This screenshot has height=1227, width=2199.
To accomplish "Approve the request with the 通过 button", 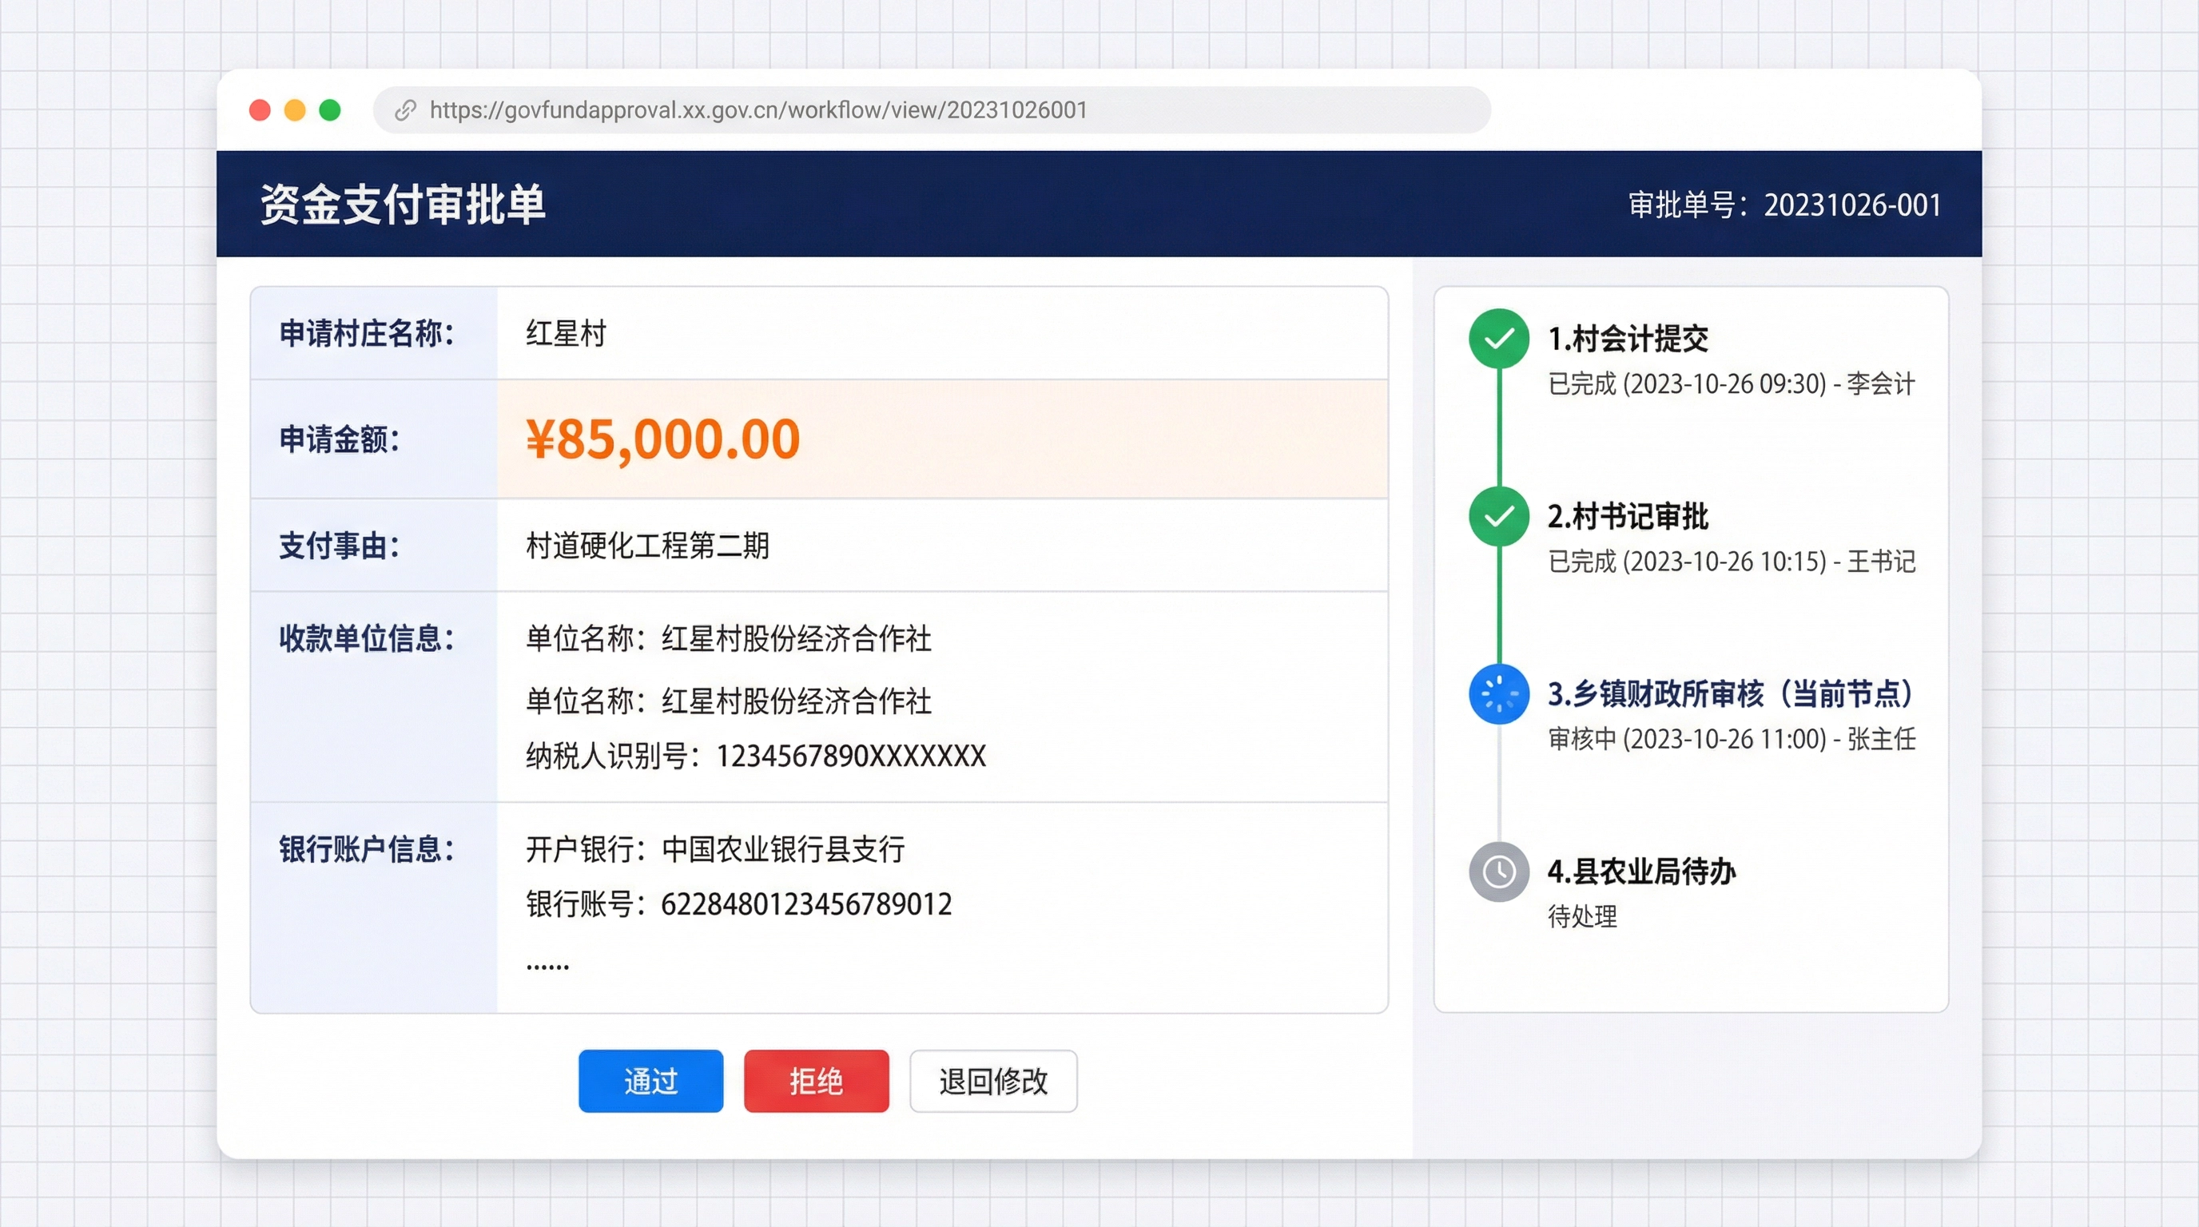I will (650, 1080).
